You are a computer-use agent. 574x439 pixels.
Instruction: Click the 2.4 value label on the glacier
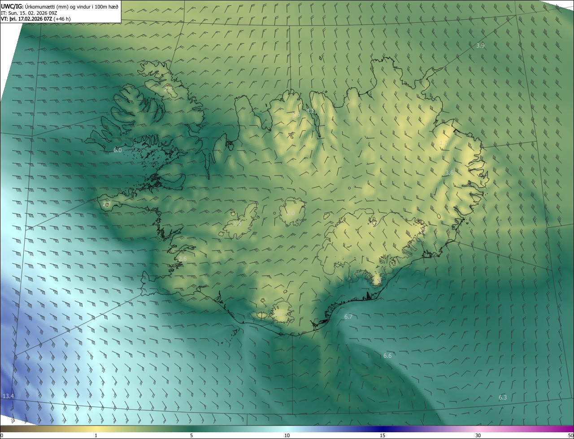click(x=237, y=224)
